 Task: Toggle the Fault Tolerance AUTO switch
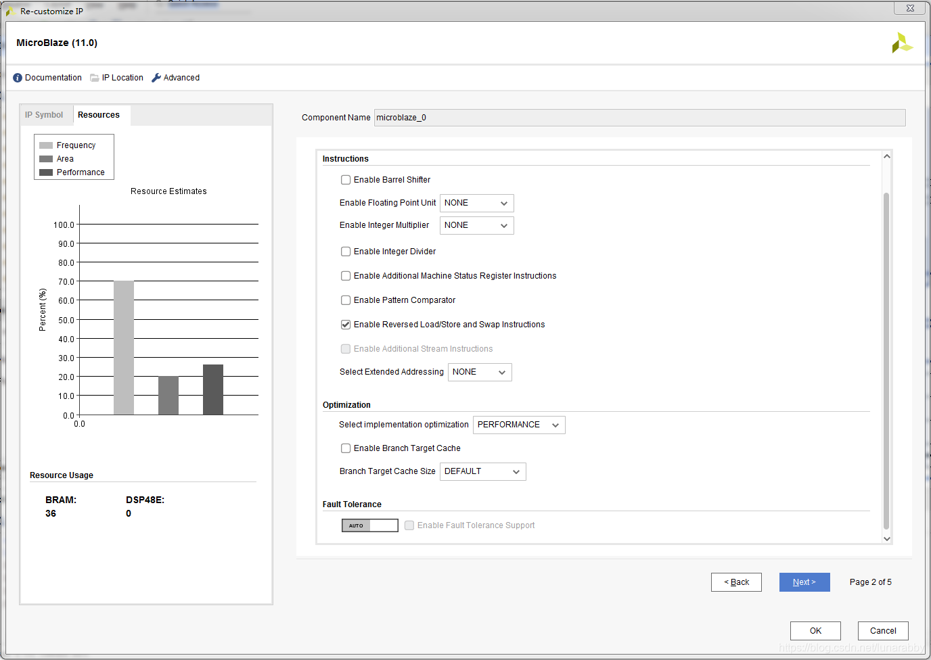(370, 525)
